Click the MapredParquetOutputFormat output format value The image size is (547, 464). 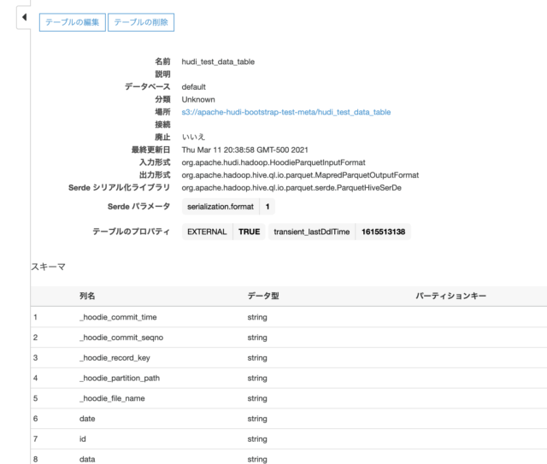coord(300,175)
